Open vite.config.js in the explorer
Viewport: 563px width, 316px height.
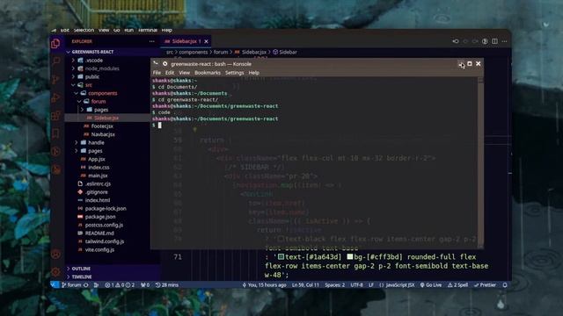pos(99,249)
